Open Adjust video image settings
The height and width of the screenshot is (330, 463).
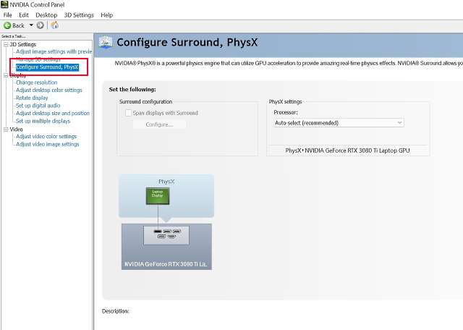47,144
